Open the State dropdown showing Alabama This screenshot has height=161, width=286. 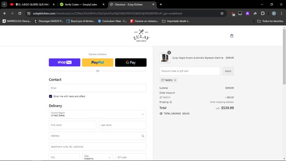(x=97, y=157)
